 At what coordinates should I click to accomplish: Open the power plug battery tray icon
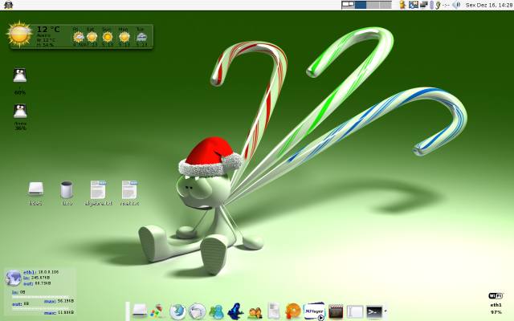coord(438,5)
